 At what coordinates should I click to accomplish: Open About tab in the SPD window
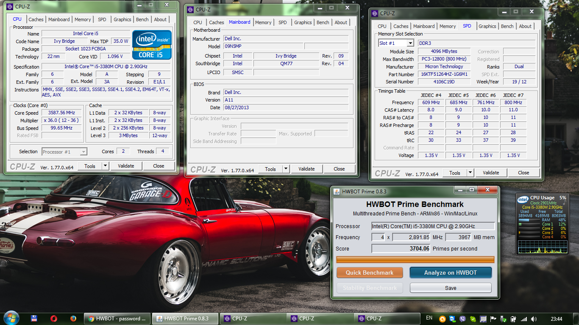point(525,26)
